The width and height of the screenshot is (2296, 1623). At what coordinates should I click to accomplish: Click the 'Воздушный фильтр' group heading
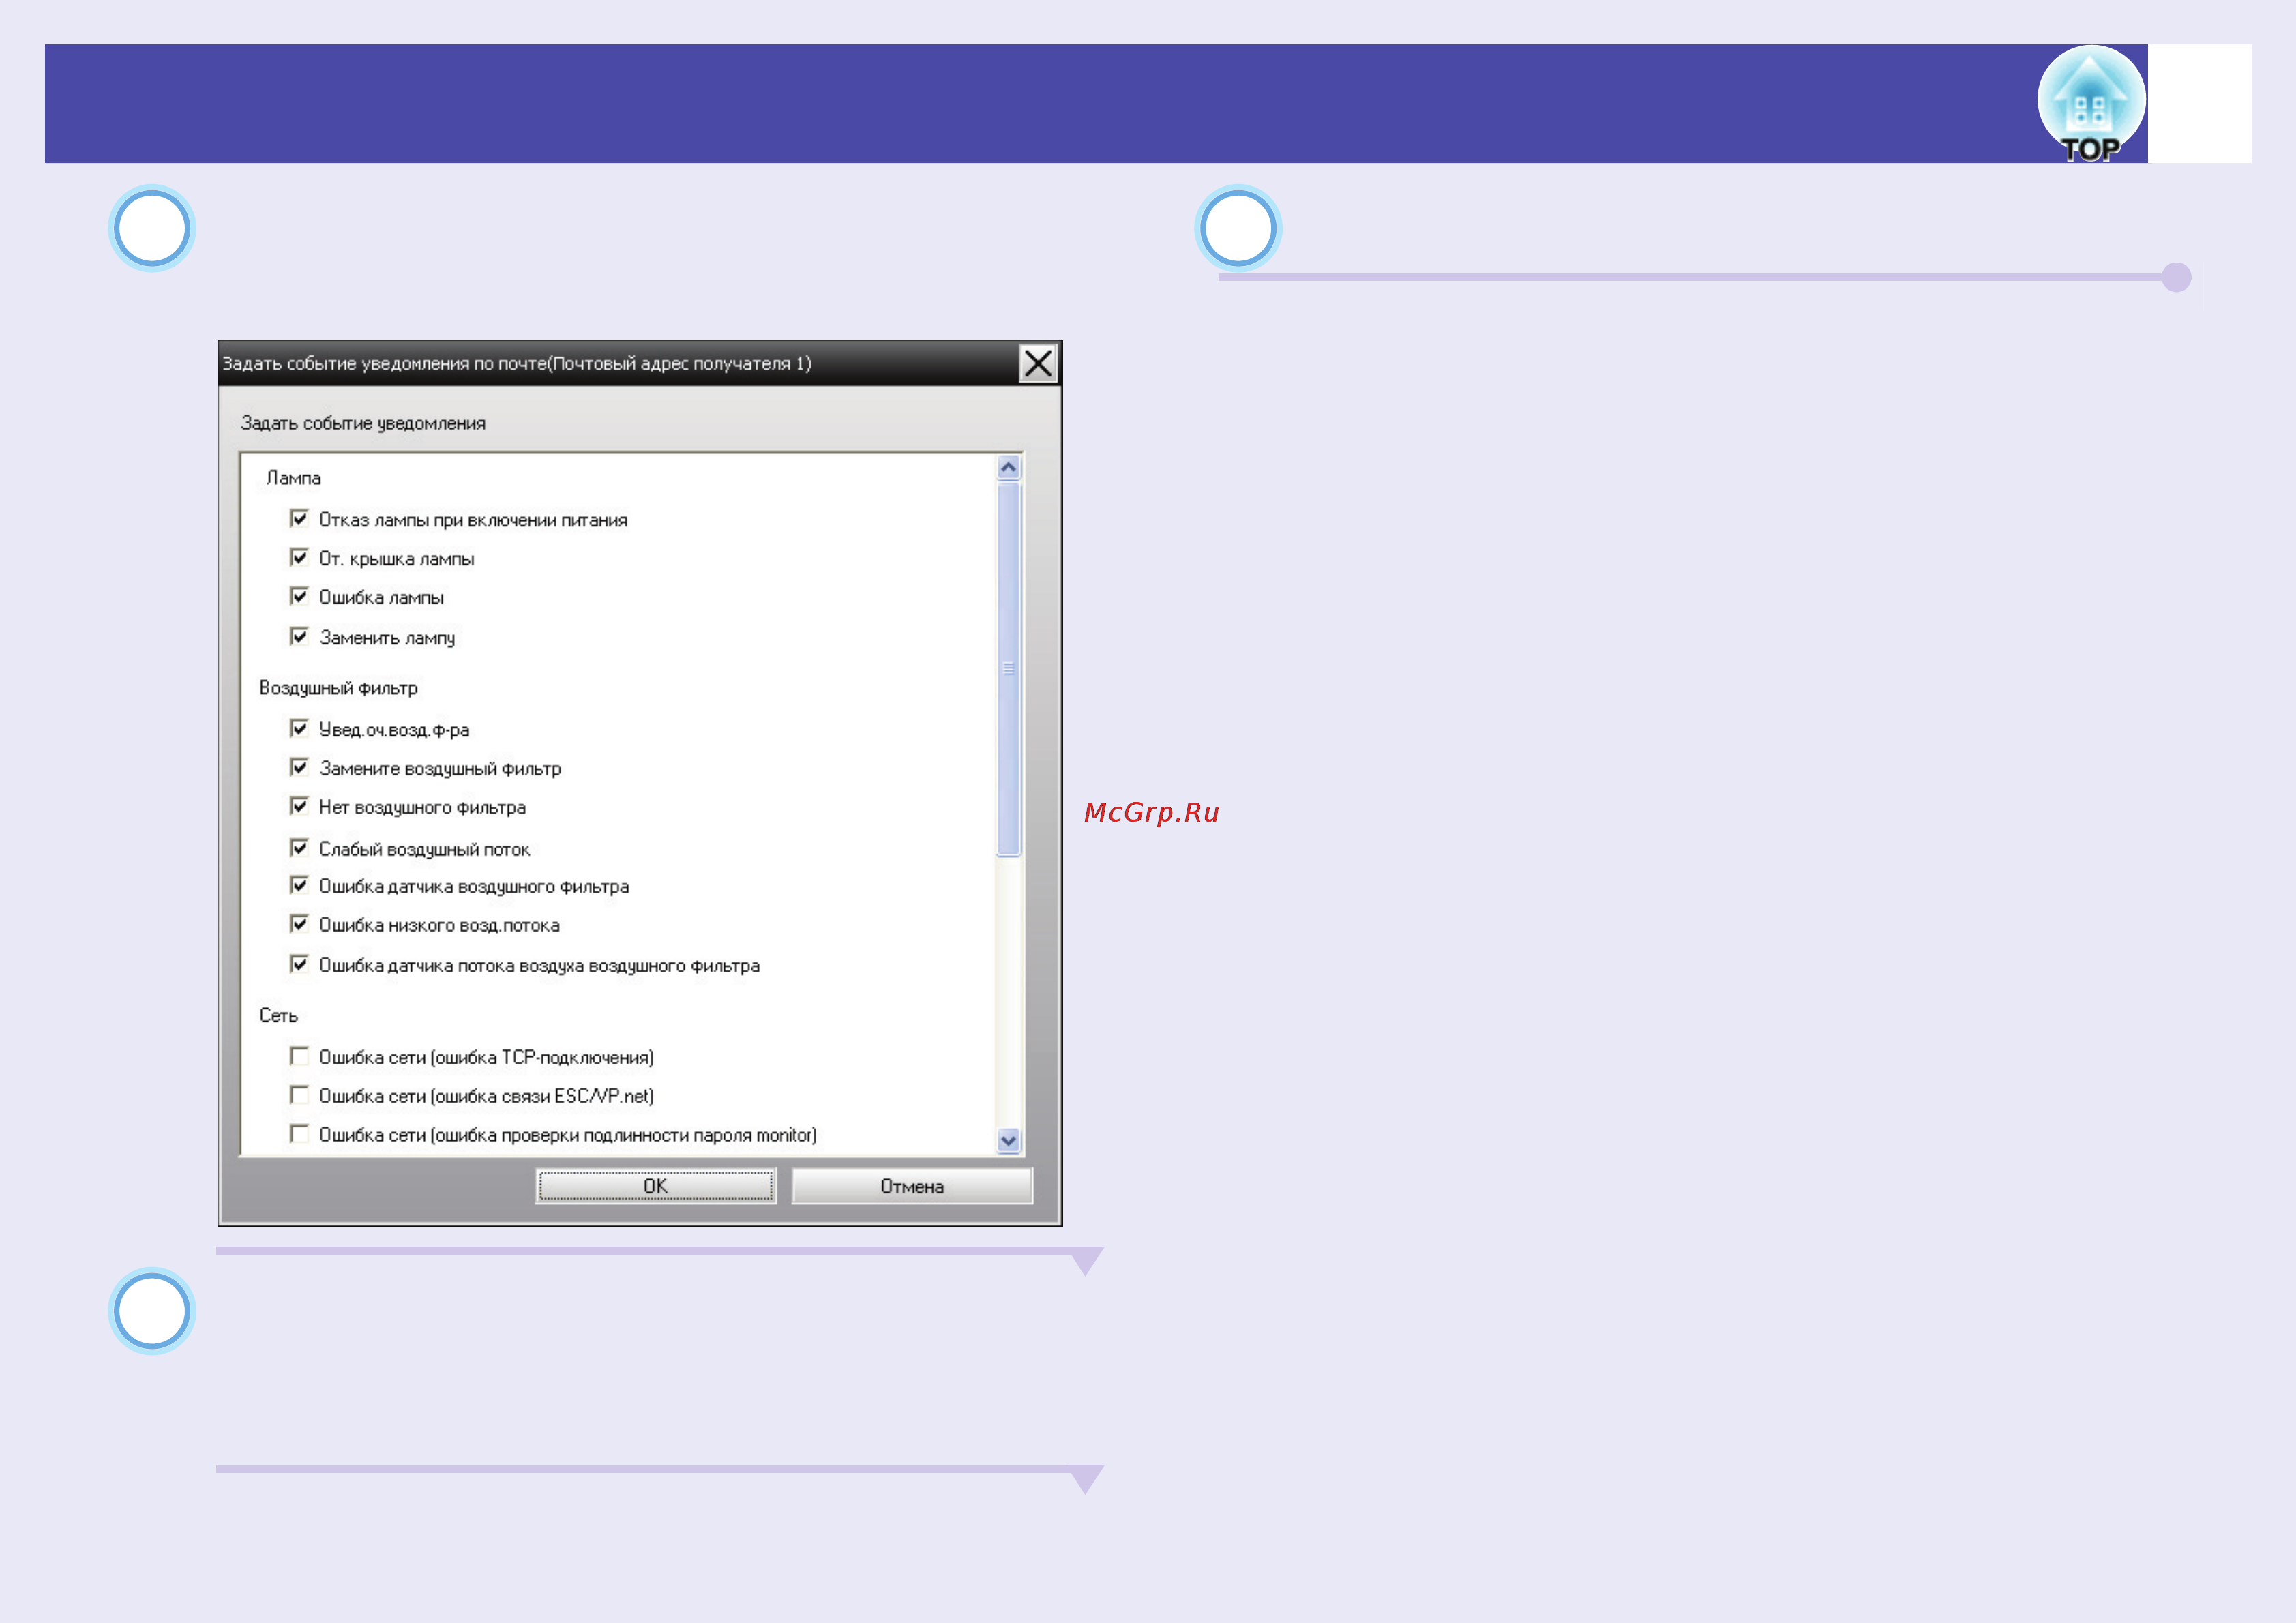pyautogui.click(x=339, y=688)
